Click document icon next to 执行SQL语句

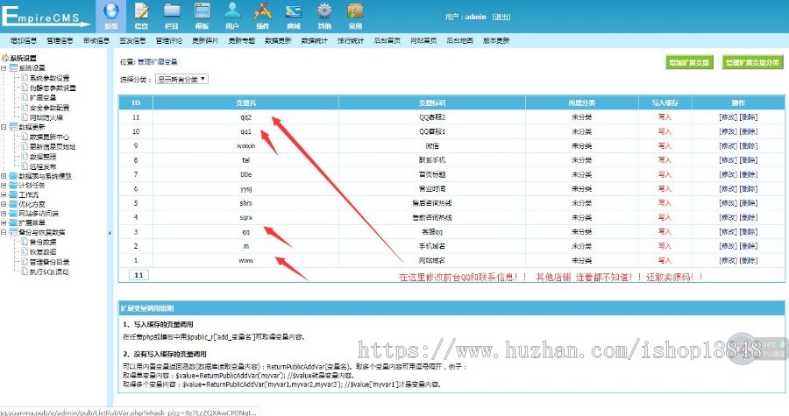[25, 271]
